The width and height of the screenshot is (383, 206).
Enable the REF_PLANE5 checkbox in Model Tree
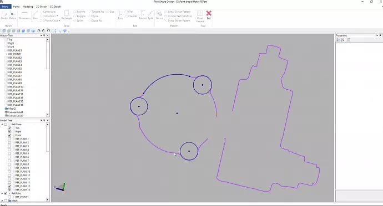(x=9, y=153)
